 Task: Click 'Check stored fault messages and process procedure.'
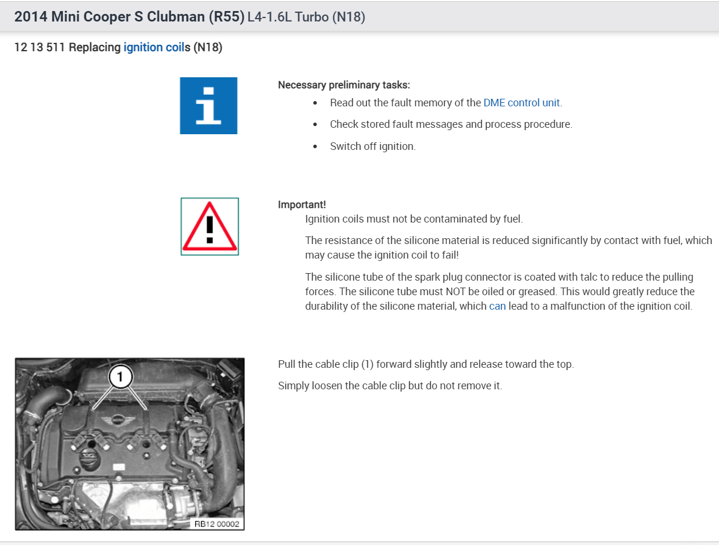tap(451, 124)
